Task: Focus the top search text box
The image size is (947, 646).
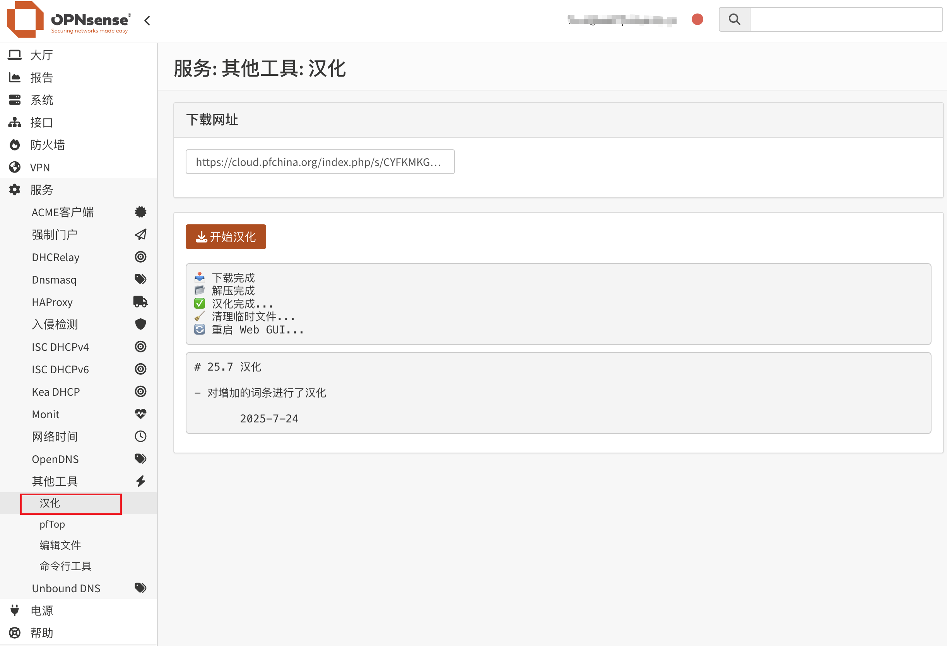Action: 846,19
